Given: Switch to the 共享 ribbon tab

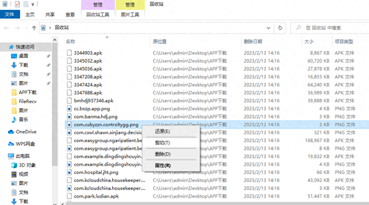Looking at the screenshot, I should point(50,14).
